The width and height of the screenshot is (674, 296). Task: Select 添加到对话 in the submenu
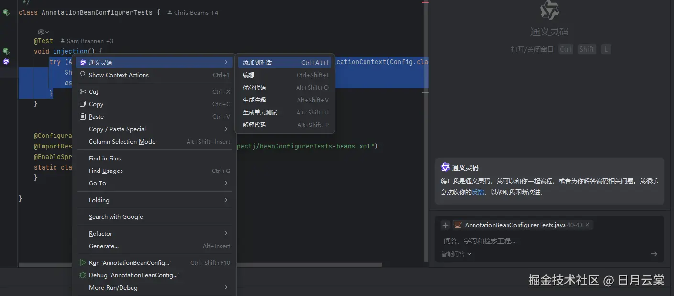pos(285,62)
